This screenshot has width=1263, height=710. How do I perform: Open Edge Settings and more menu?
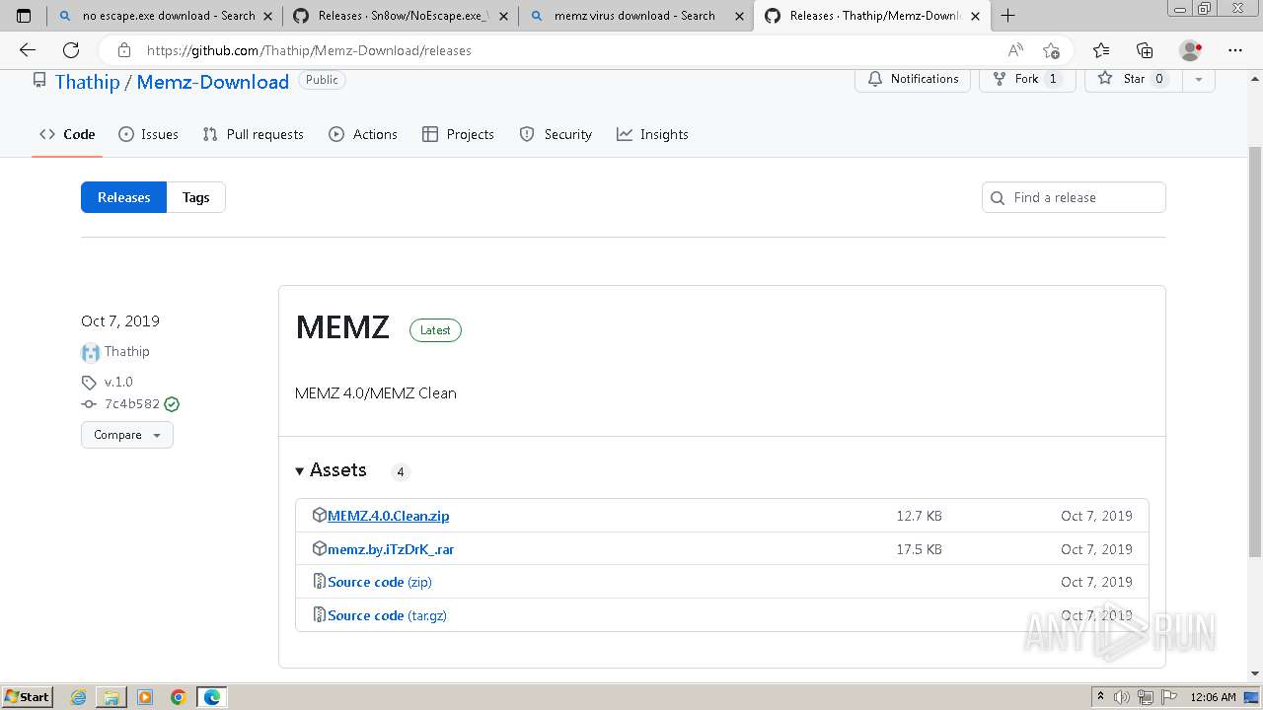(x=1235, y=50)
